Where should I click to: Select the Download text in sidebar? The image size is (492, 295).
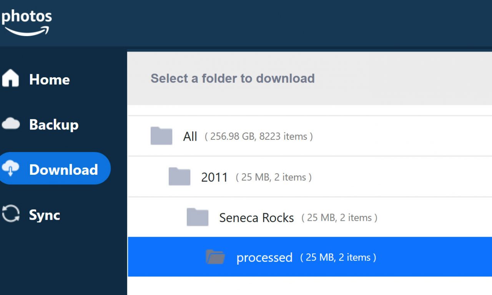tap(63, 169)
